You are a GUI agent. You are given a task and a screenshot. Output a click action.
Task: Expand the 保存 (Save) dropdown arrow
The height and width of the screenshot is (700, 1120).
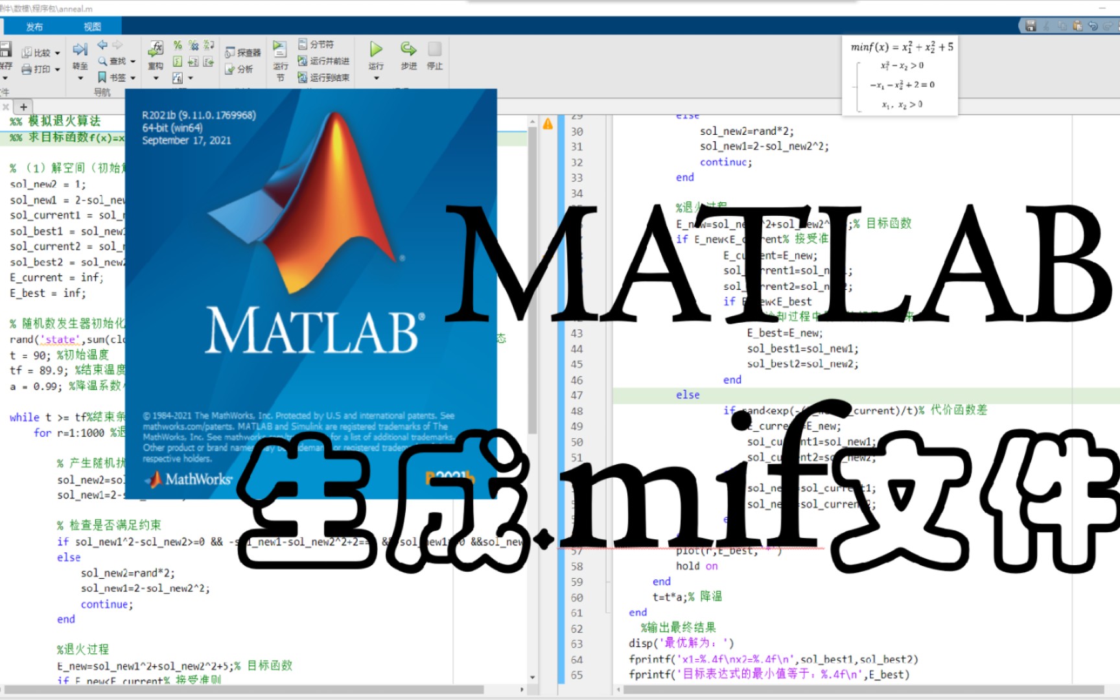(x=5, y=78)
